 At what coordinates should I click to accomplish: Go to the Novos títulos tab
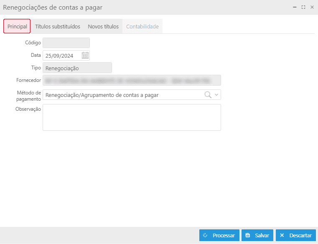(103, 26)
